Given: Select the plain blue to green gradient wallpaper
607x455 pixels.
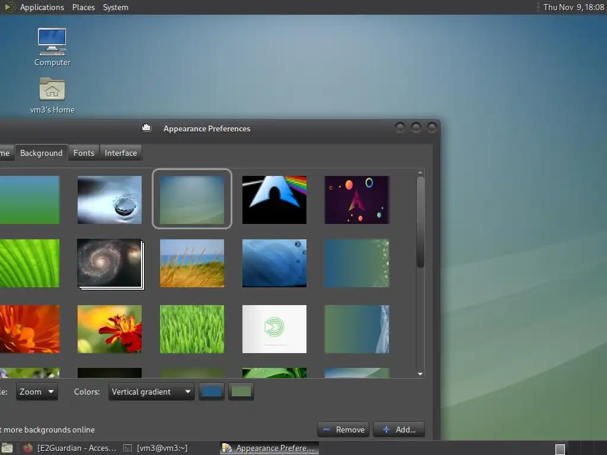Looking at the screenshot, I should tap(30, 200).
